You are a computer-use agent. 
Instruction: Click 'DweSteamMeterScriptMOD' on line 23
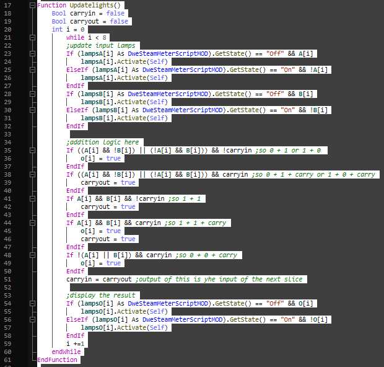click(x=168, y=54)
